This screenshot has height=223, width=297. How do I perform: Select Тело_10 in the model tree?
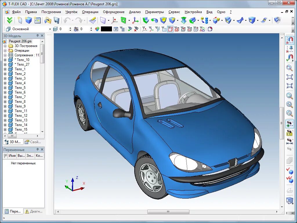tap(22, 60)
